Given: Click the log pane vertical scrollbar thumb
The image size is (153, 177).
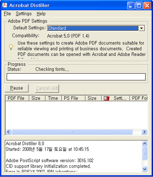Looking at the screenshot, I should click(x=145, y=153).
